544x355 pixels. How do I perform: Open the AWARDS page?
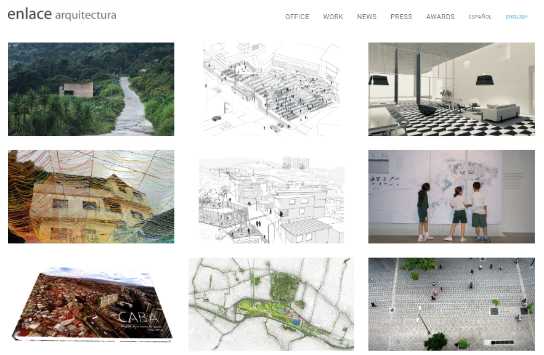(440, 17)
